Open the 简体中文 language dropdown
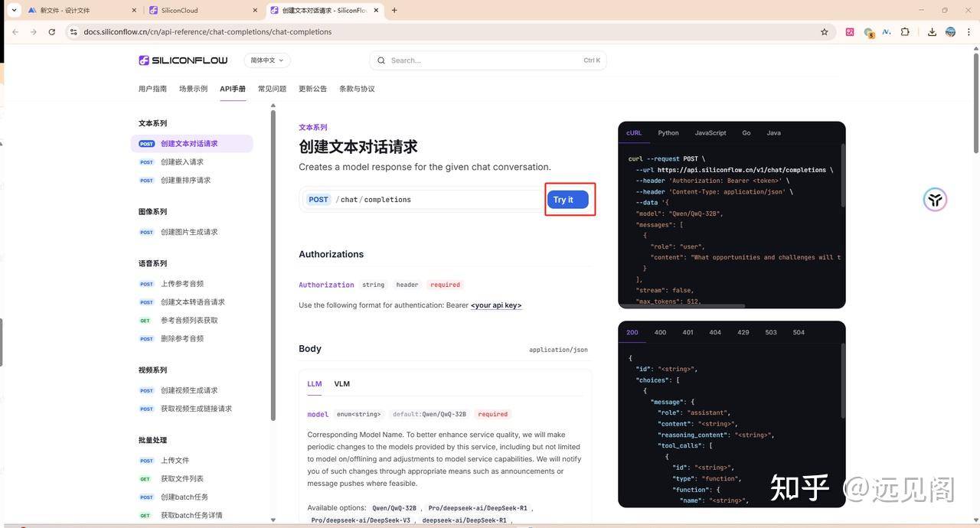980x528 pixels. point(267,60)
